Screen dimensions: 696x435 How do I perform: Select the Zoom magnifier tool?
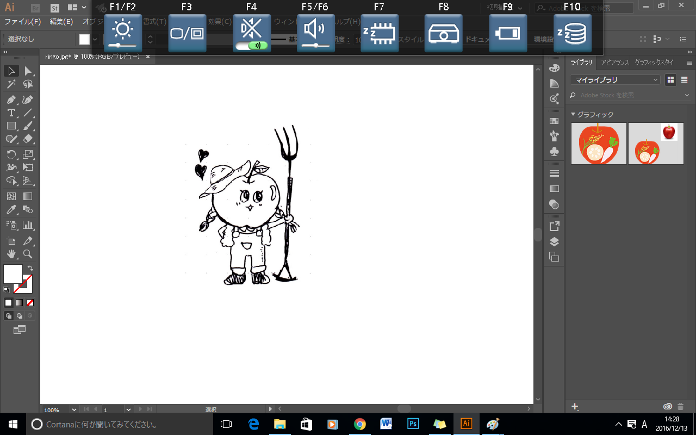(x=28, y=254)
